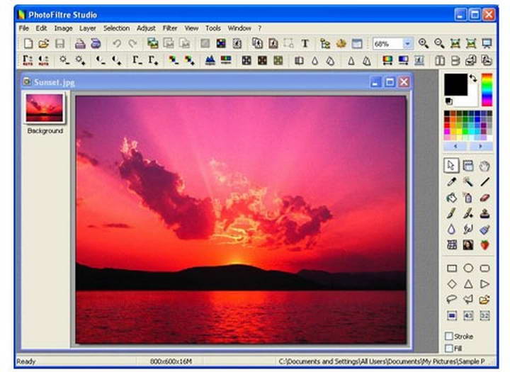Select the Text tool 'T' icon
The image size is (510, 372).
pyautogui.click(x=305, y=44)
